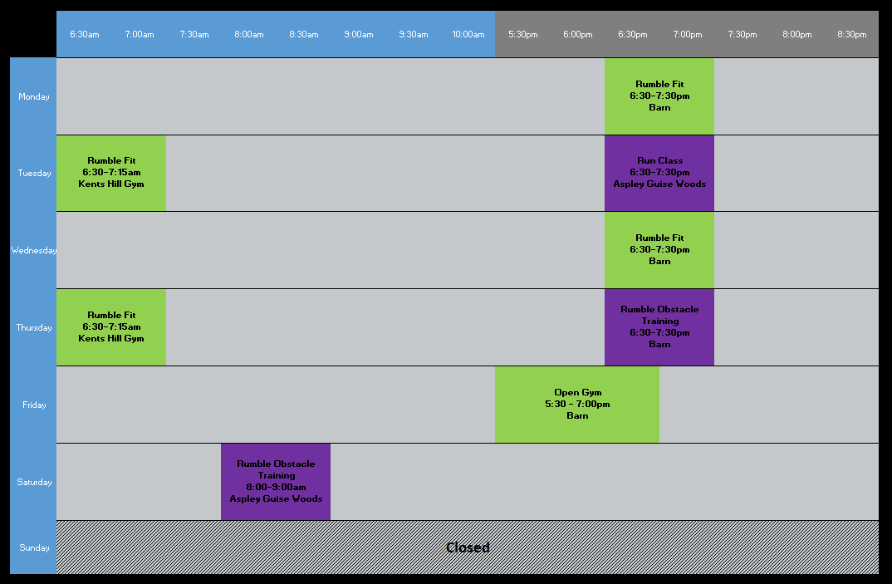
Task: Click the 8:00am time header
Action: (248, 34)
